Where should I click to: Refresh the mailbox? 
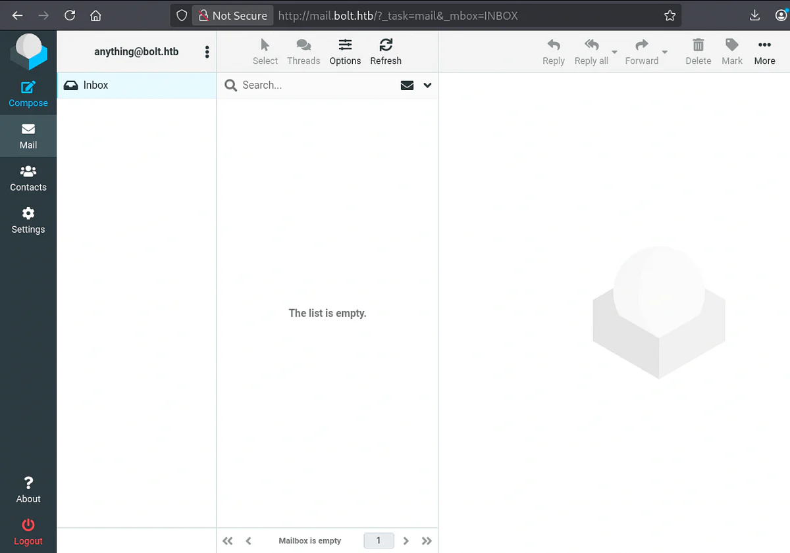click(x=386, y=52)
